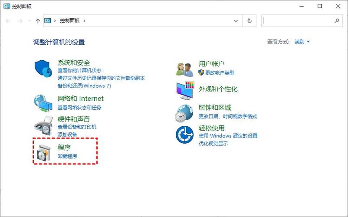Image resolution: width=348 pixels, height=217 pixels.
Task: Click 查看网络状态和任务 link
Action: 79,108
